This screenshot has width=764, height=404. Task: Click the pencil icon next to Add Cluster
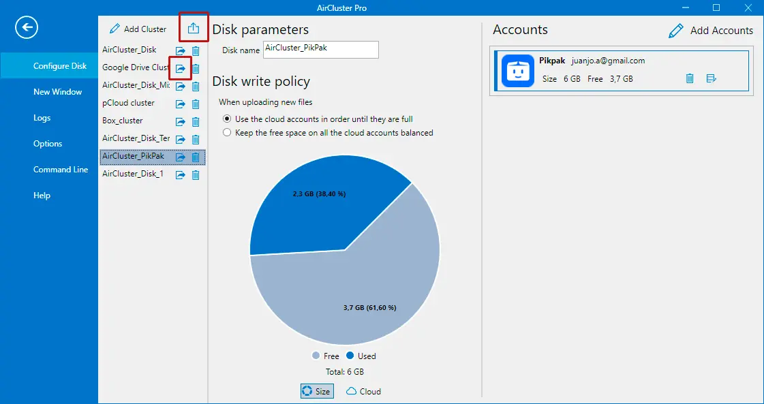point(114,29)
